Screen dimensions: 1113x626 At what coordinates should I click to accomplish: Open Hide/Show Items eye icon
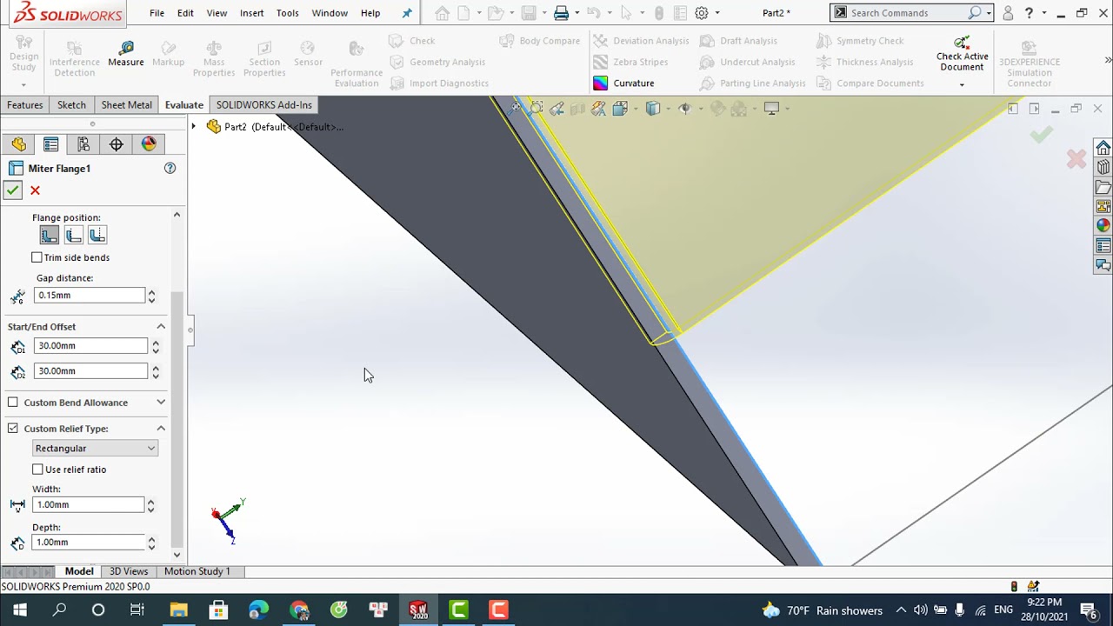click(x=684, y=109)
